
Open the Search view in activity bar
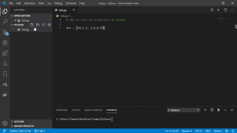point(5,22)
